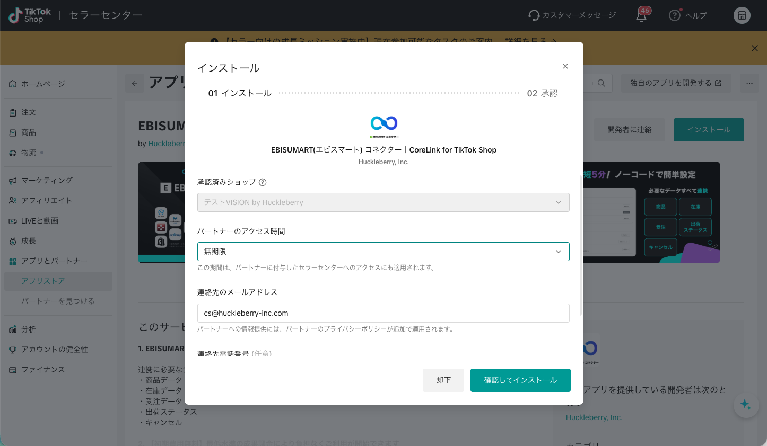Image resolution: width=767 pixels, height=446 pixels.
Task: Open the AI assistant sparkle button
Action: 746,405
